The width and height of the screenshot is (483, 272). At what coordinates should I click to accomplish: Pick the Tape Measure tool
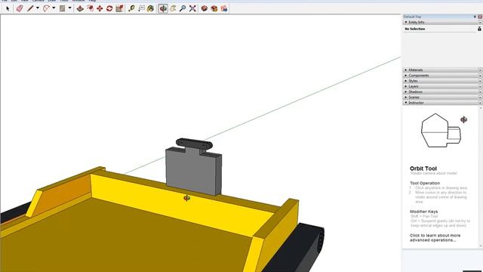tap(131, 8)
